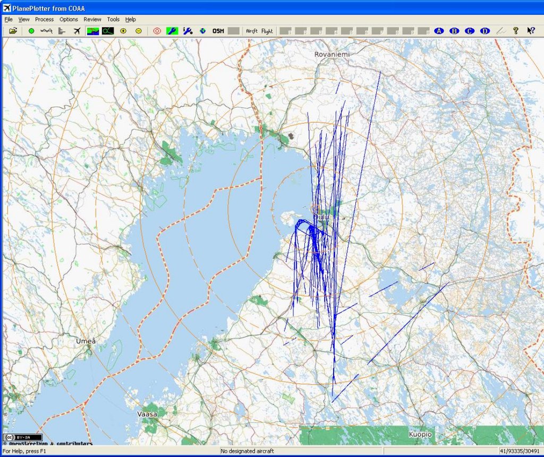Open settings with the green wrench icon
Viewport: 544px width, 457px height.
tap(172, 31)
